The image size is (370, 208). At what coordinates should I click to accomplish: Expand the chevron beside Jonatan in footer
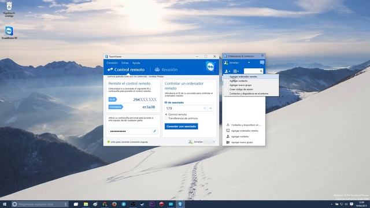pos(214,142)
